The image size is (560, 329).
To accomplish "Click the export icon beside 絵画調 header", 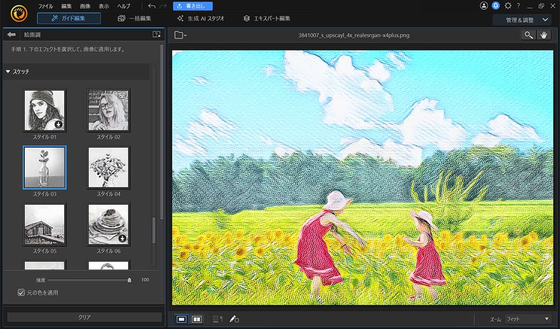I will click(156, 33).
